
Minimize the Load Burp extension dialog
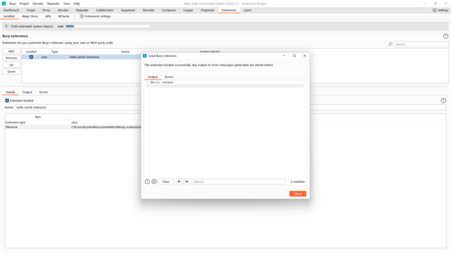[x=284, y=56]
